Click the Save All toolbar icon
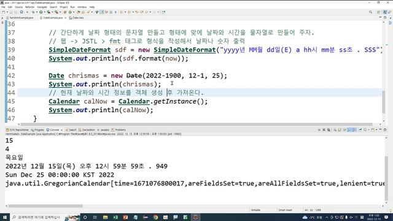Viewport: 393px width, 221px height. tap(16, 12)
